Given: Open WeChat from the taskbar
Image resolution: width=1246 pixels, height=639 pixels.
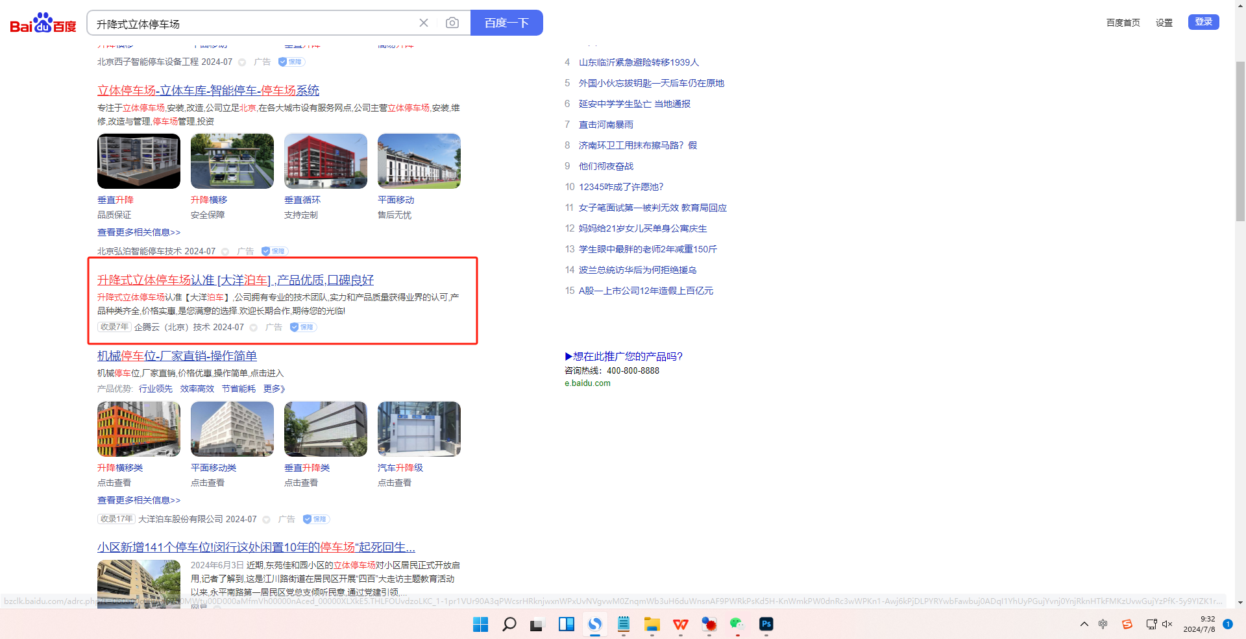Looking at the screenshot, I should [x=737, y=624].
